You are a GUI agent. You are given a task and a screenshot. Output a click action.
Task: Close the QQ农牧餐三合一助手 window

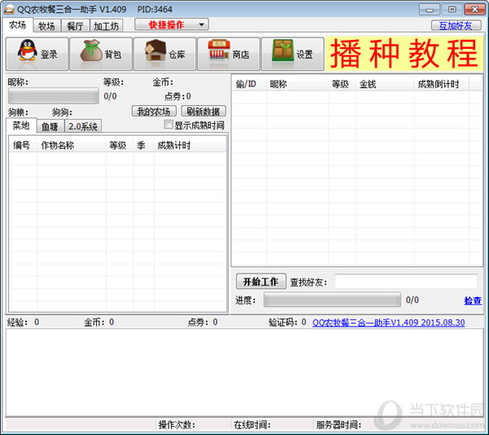pyautogui.click(x=474, y=10)
